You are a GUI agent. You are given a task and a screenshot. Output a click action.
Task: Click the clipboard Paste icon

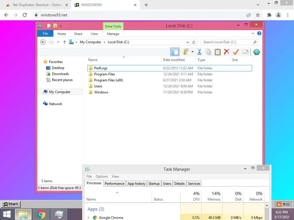[x=218, y=52]
